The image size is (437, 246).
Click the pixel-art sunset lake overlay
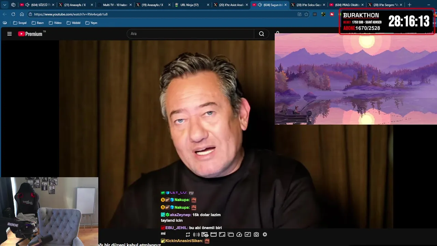pos(356,79)
